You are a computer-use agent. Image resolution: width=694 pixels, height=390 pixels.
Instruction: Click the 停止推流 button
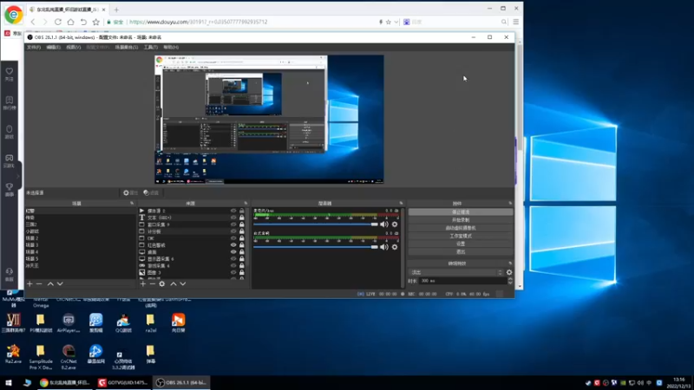pyautogui.click(x=461, y=212)
